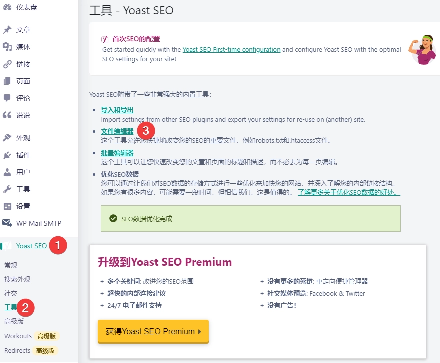Go to 高级版 submenu
This screenshot has width=440, height=363.
point(14,321)
